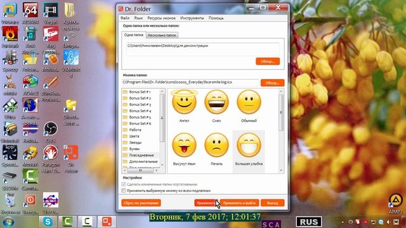
Task: Enable apply icon to all subfolders checkbox
Action: pos(124,191)
